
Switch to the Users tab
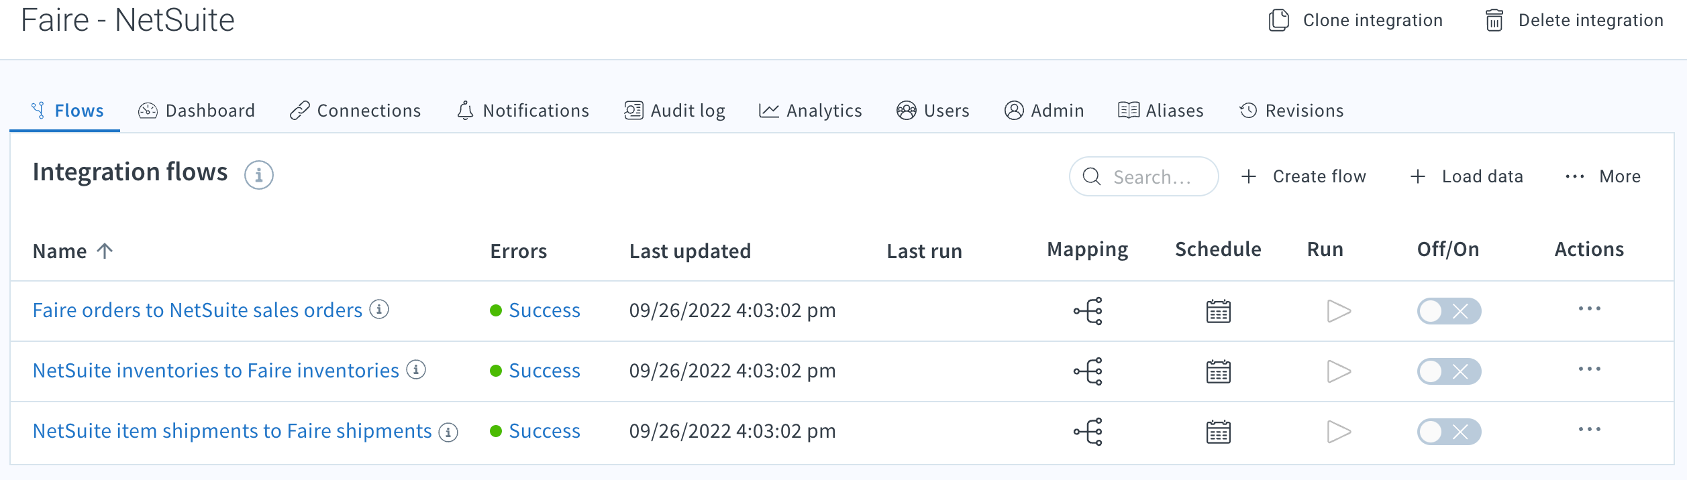coord(933,111)
